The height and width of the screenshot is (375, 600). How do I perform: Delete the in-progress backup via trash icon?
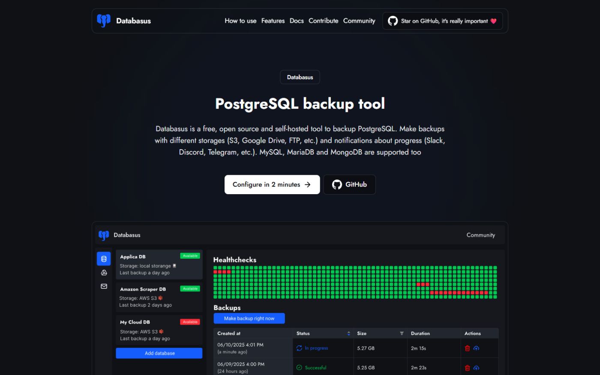pyautogui.click(x=468, y=348)
